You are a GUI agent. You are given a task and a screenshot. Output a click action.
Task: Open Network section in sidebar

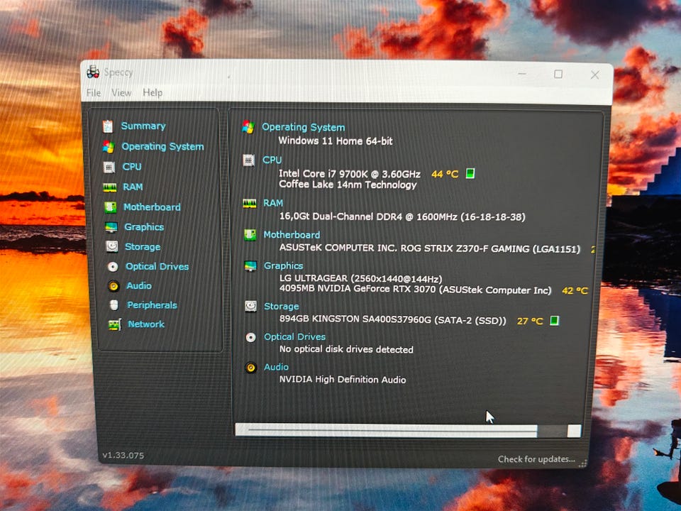coord(146,324)
